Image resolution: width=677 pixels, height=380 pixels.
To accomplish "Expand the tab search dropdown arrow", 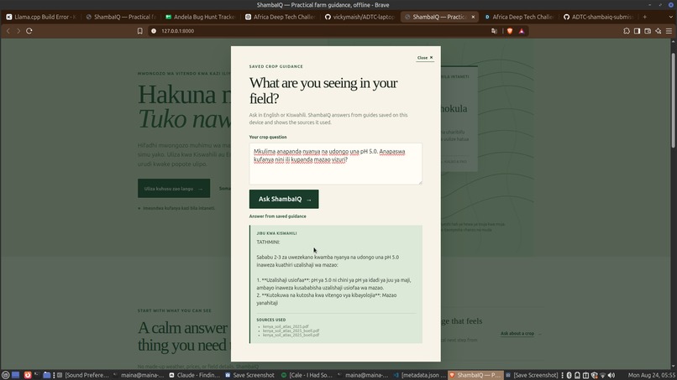I will (670, 17).
